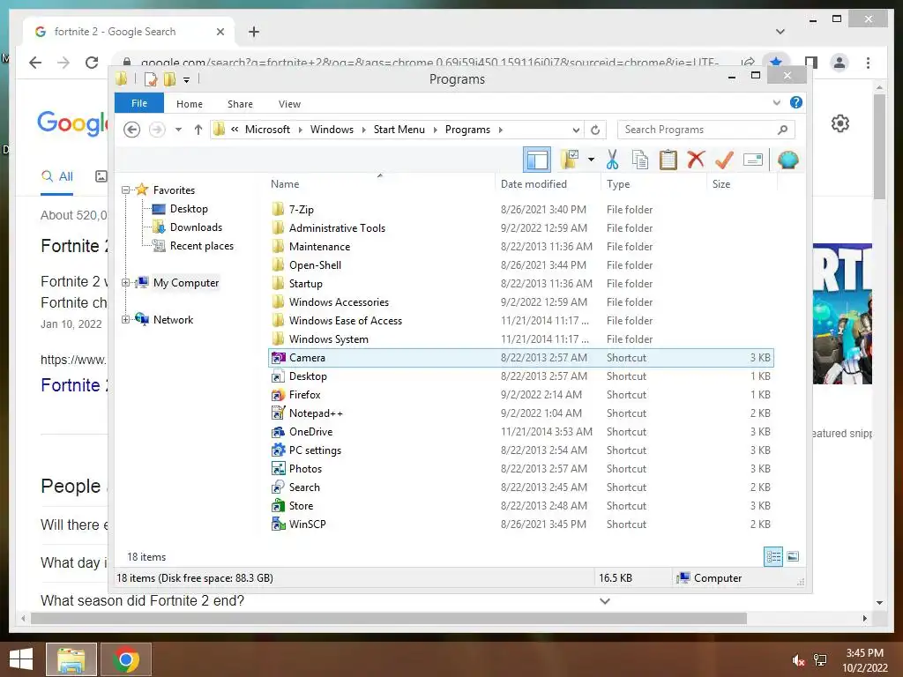Select the Store shortcut

(x=520, y=505)
